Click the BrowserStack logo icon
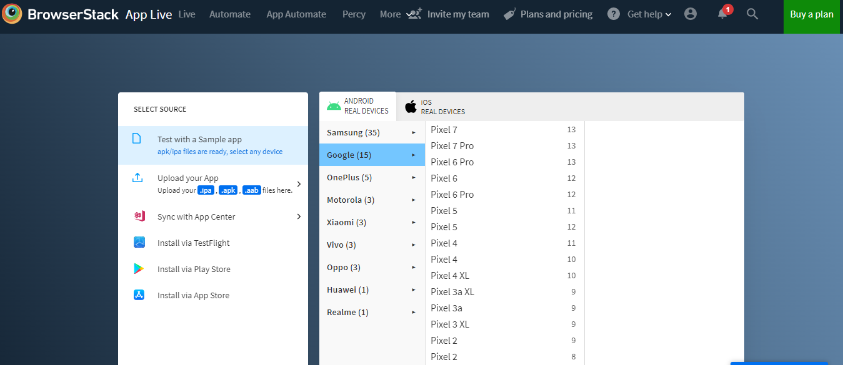The width and height of the screenshot is (843, 365). click(x=12, y=14)
